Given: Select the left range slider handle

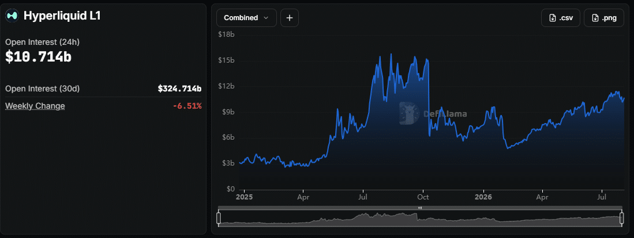Looking at the screenshot, I should click(219, 218).
